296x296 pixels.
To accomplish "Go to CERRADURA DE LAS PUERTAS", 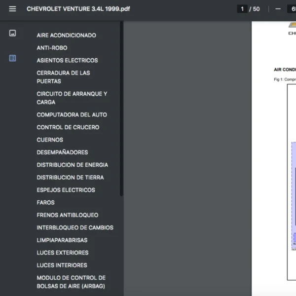I will pos(63,77).
